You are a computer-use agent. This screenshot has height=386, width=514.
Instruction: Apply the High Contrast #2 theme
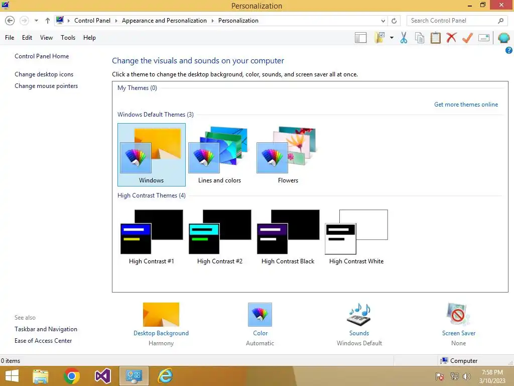tap(220, 237)
